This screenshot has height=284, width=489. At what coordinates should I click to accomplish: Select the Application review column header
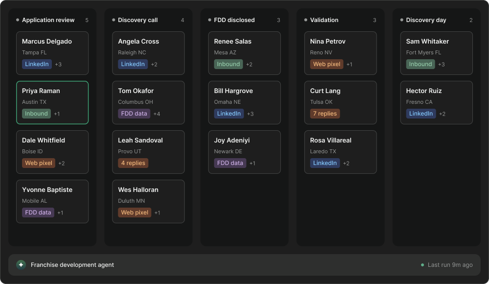coord(48,20)
